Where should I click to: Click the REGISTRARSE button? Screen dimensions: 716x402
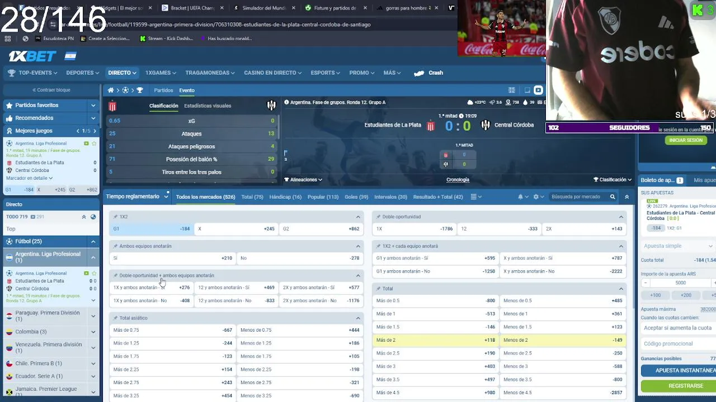679,386
